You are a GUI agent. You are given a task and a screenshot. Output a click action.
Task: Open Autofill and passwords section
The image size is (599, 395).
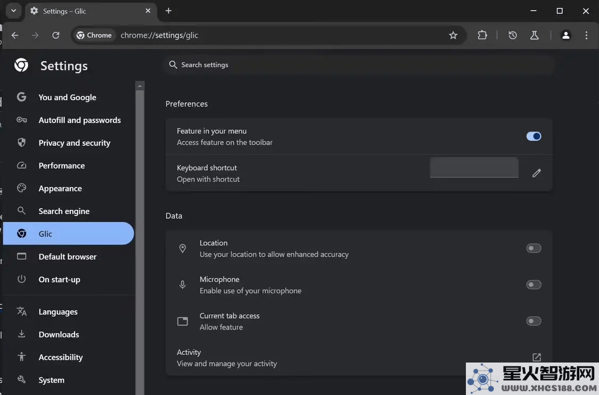(x=68, y=120)
